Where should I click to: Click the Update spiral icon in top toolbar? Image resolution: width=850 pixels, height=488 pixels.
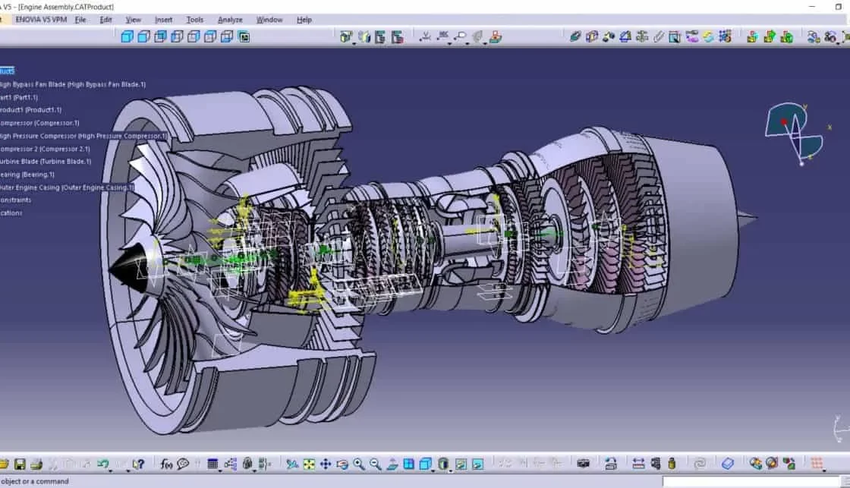tap(708, 37)
